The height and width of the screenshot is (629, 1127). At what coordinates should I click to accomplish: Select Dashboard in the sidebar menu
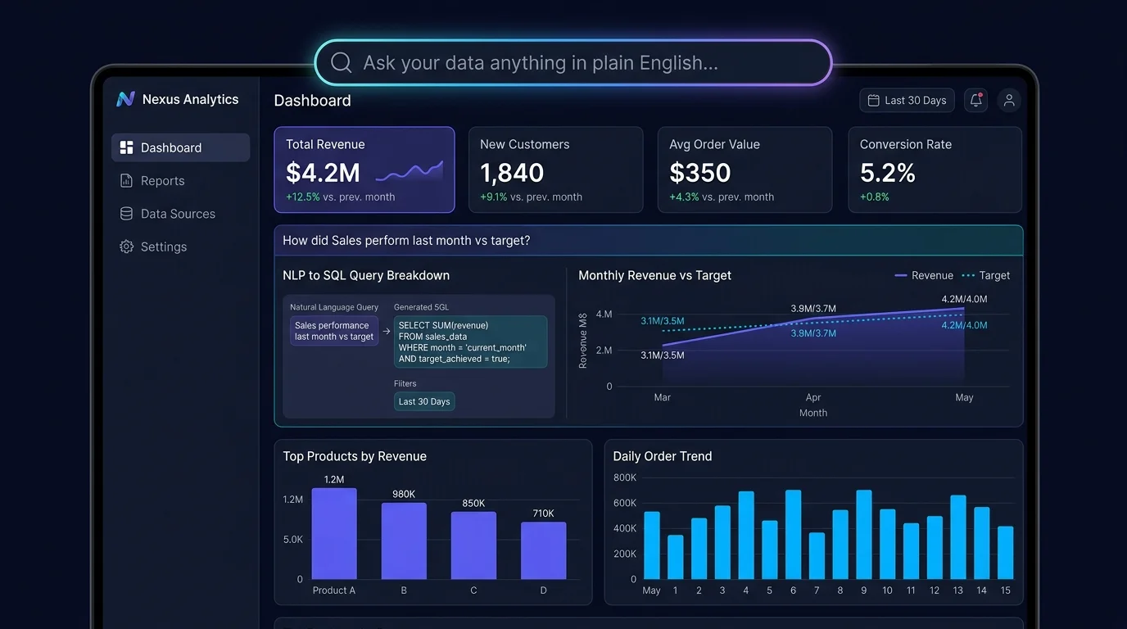coord(181,147)
